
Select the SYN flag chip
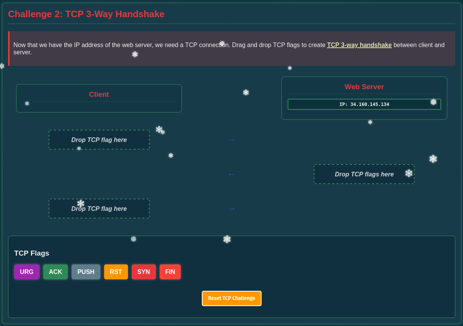pyautogui.click(x=144, y=272)
